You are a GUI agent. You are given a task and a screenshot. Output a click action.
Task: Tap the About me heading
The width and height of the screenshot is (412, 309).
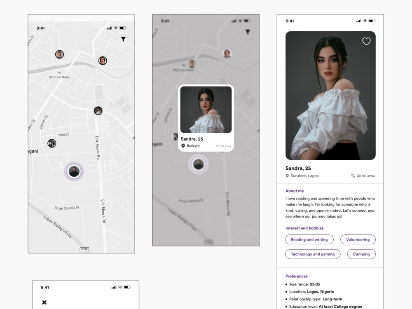coord(295,191)
